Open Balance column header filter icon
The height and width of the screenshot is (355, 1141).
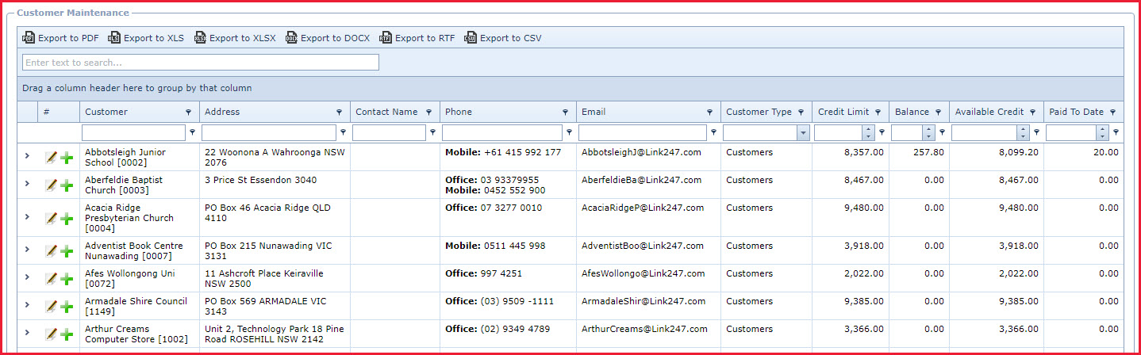click(938, 113)
